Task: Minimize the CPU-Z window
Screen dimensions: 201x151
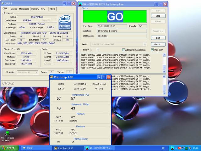Action: click(x=64, y=3)
